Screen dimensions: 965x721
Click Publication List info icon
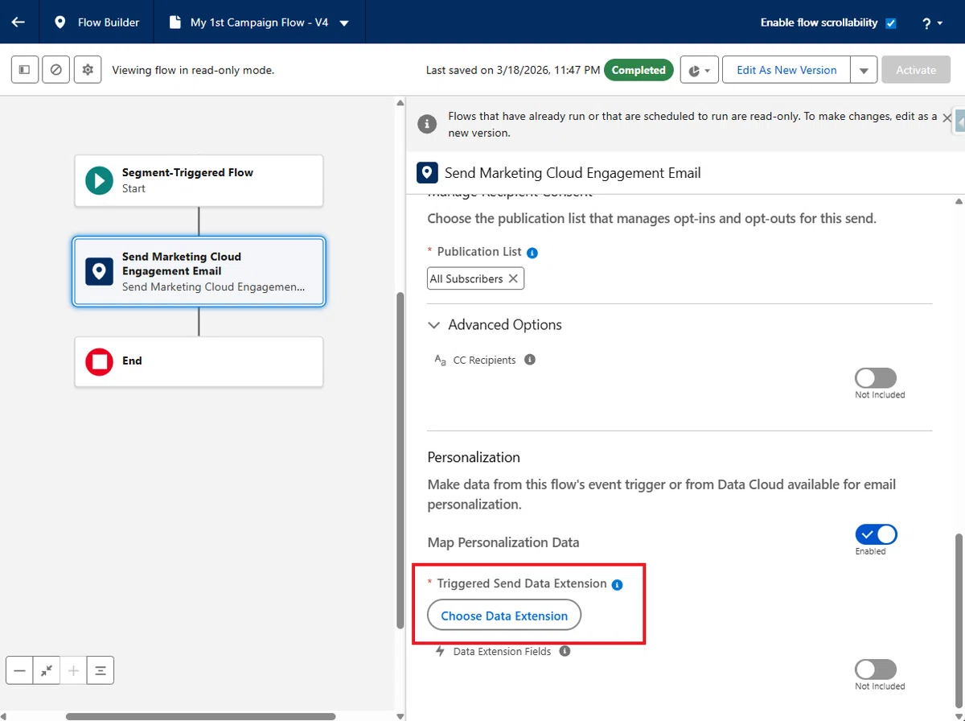coord(532,253)
